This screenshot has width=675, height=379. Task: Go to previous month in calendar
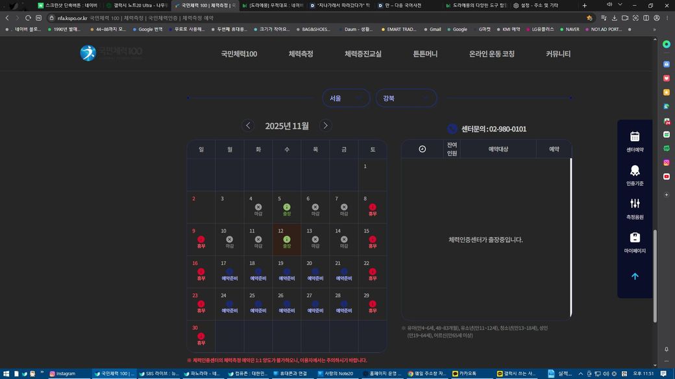coord(248,126)
